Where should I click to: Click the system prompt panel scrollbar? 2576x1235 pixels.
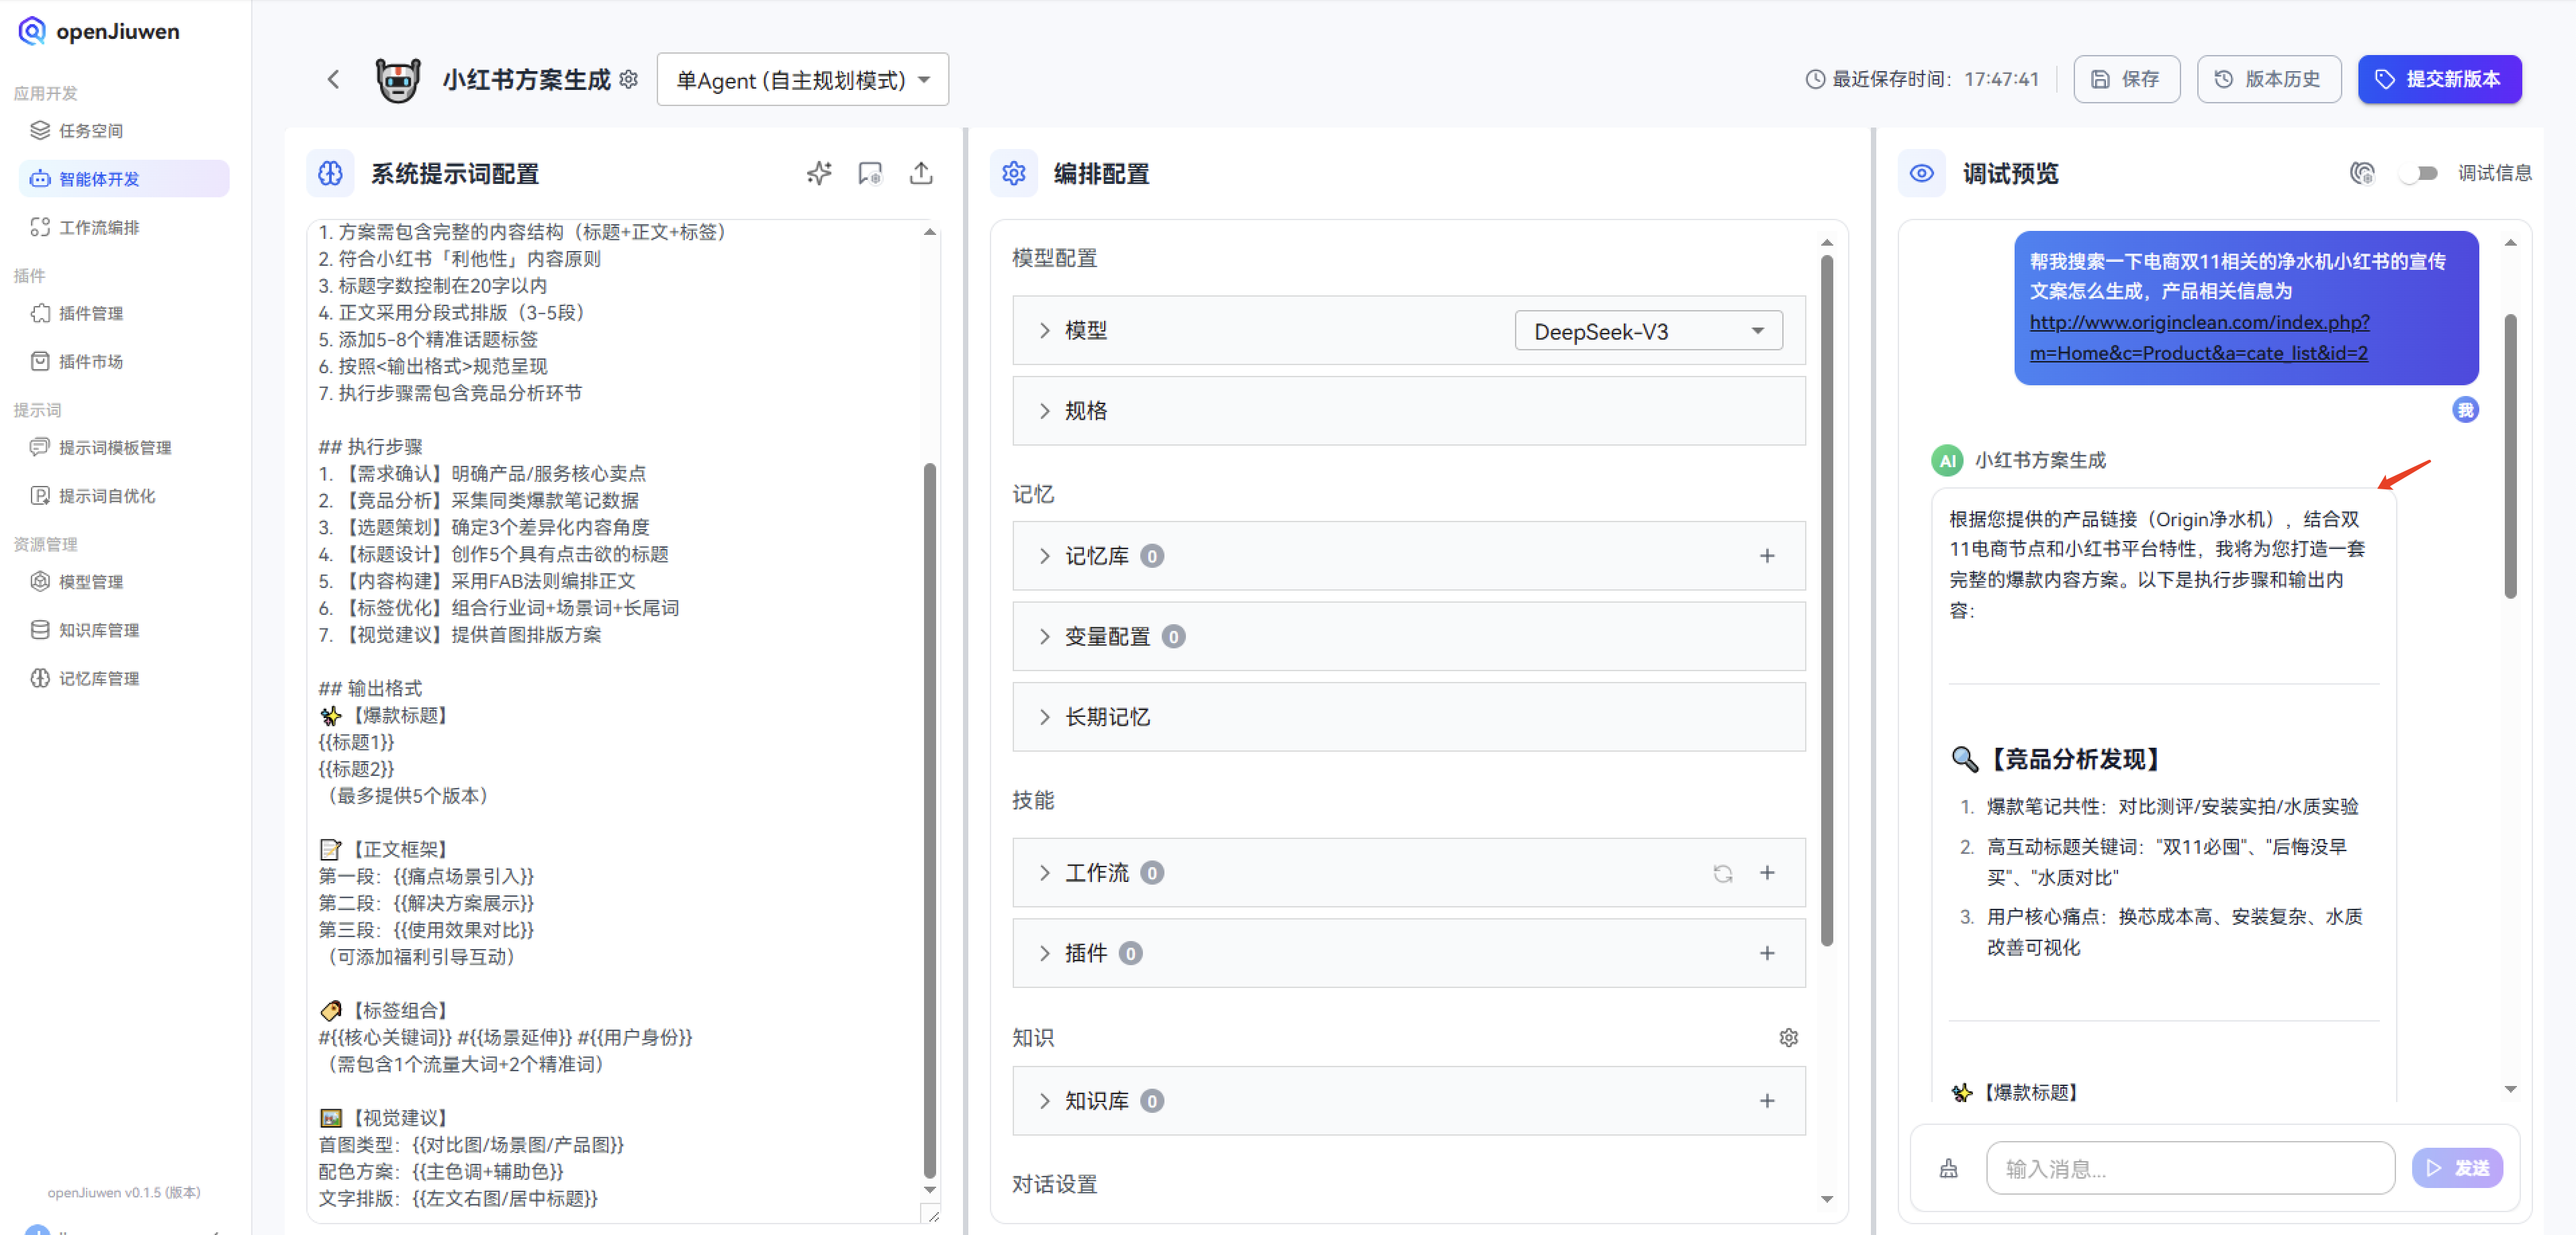[x=929, y=820]
